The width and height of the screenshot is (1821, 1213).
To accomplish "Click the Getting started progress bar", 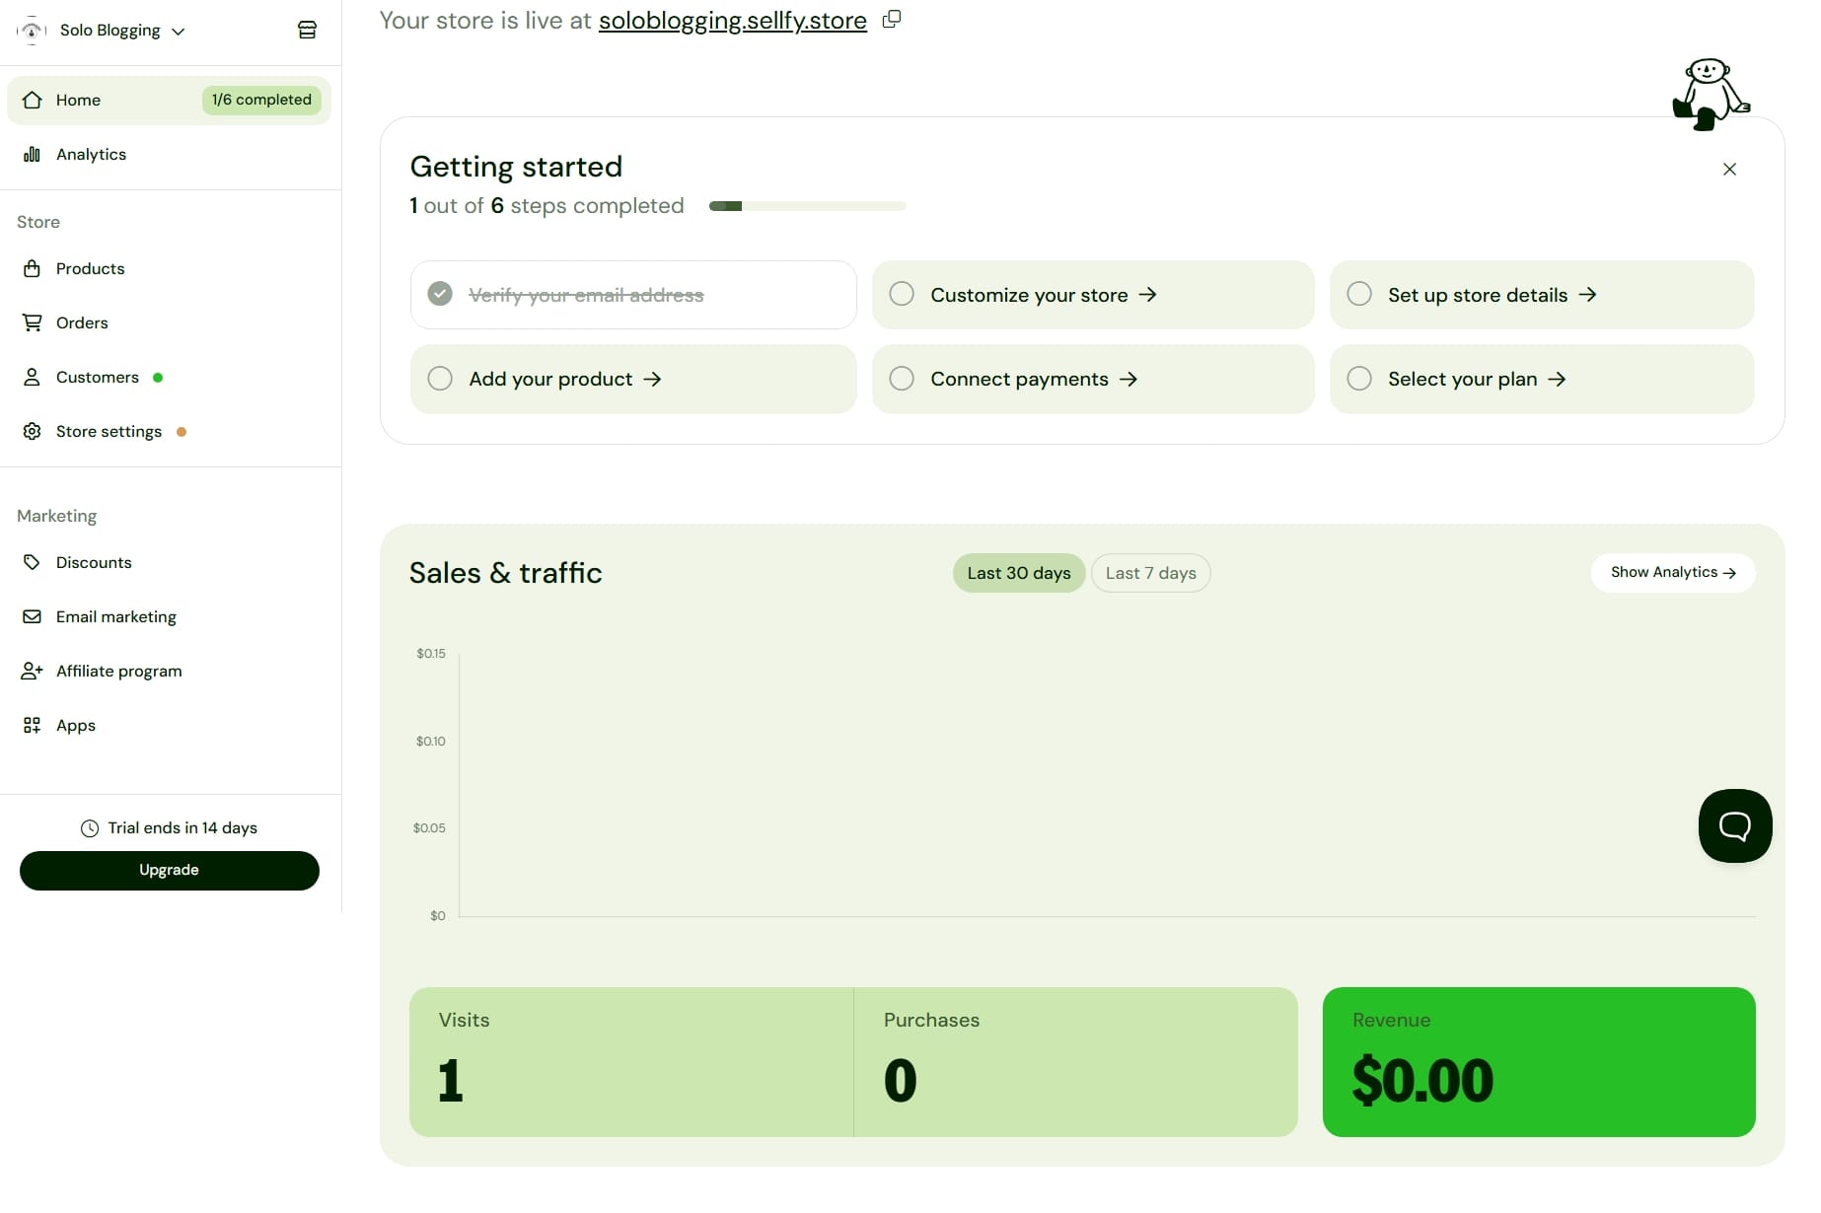I will (x=807, y=206).
